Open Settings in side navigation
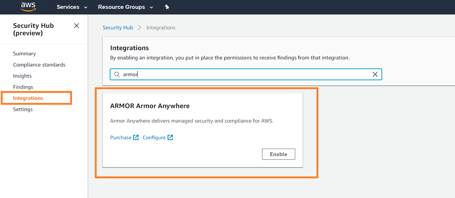Viewport: 455px width, 198px height. click(x=23, y=109)
